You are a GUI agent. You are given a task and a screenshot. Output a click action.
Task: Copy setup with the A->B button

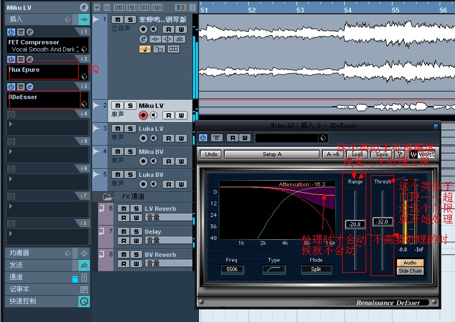pyautogui.click(x=333, y=154)
